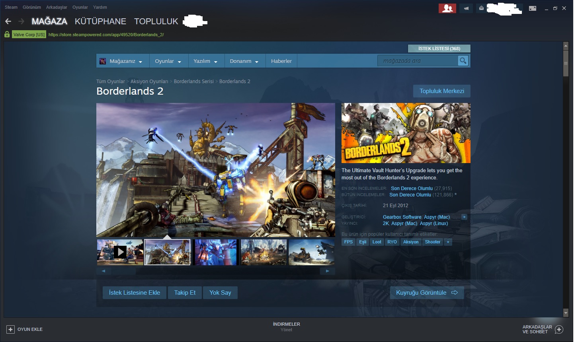Viewport: 574px width, 342px height.
Task: Open the red friends activity icon
Action: (447, 8)
